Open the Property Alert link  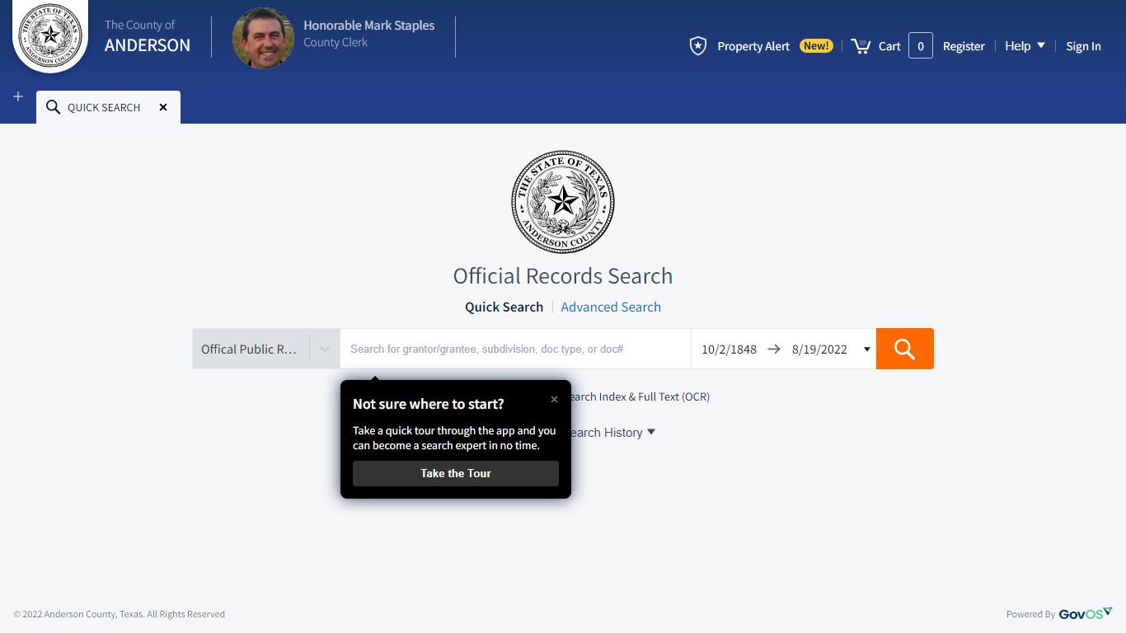click(x=753, y=46)
